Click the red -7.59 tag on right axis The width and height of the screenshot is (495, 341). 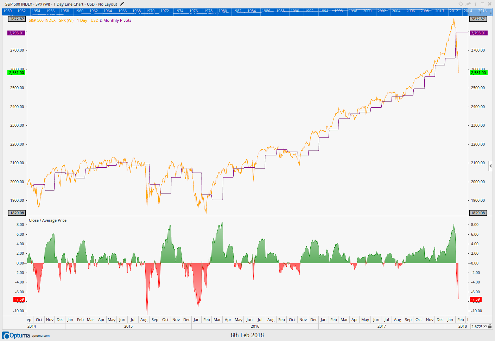(x=476, y=299)
